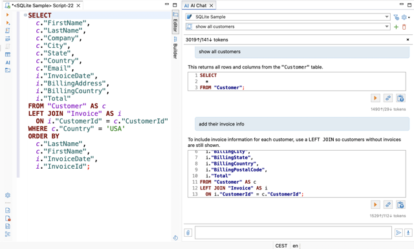This screenshot has height=249, width=414.
Task: Attach a file with paperclip icon
Action: [x=188, y=233]
